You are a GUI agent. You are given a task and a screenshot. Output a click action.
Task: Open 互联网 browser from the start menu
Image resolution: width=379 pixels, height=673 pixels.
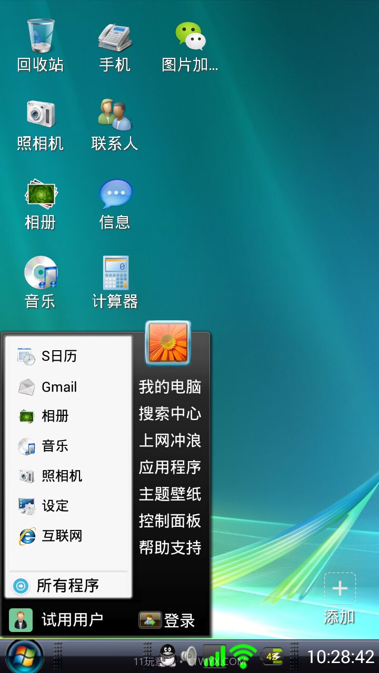(68, 536)
